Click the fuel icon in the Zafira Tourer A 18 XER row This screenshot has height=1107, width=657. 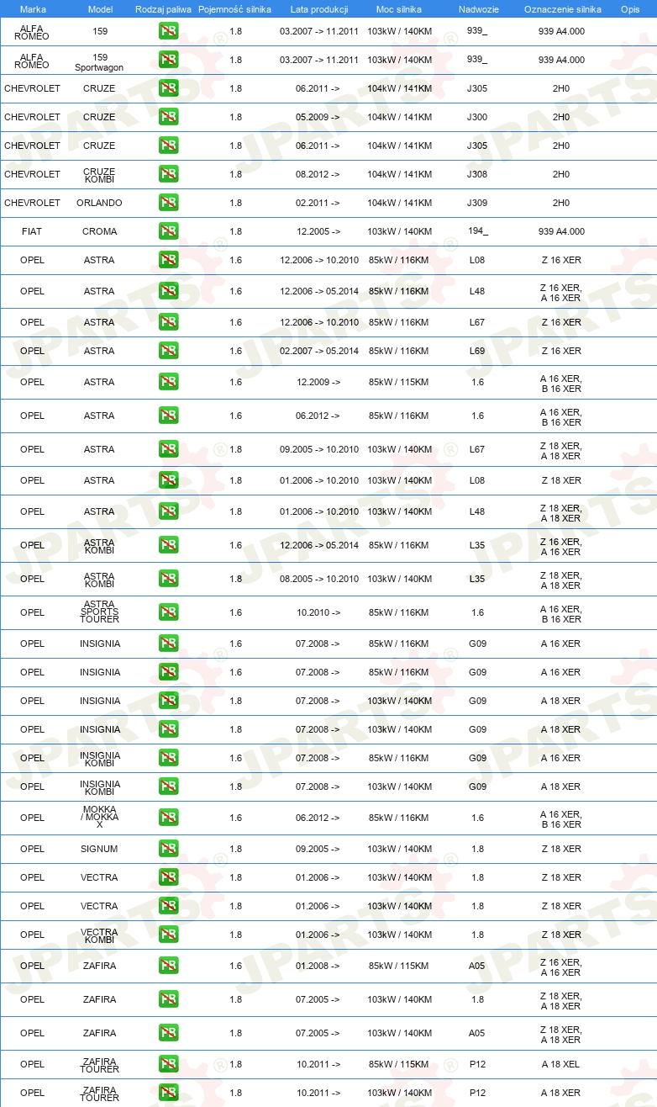[x=168, y=1093]
